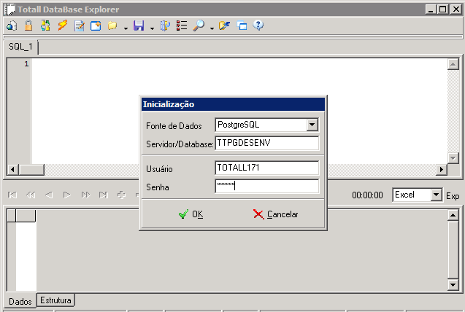Run the query with the lightning bolt icon
Viewport: 465px width, 312px height.
click(x=62, y=26)
